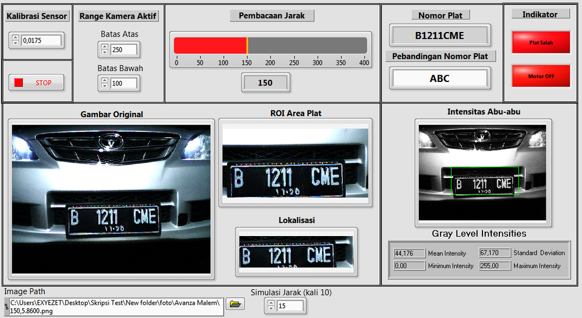Viewport: 582px width, 318px height.
Task: Click the Motor OFF red indicator
Action: [541, 76]
